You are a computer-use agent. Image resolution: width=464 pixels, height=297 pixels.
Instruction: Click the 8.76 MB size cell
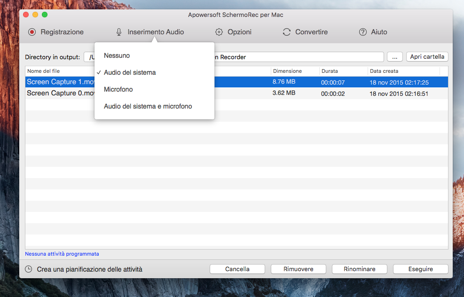point(284,82)
